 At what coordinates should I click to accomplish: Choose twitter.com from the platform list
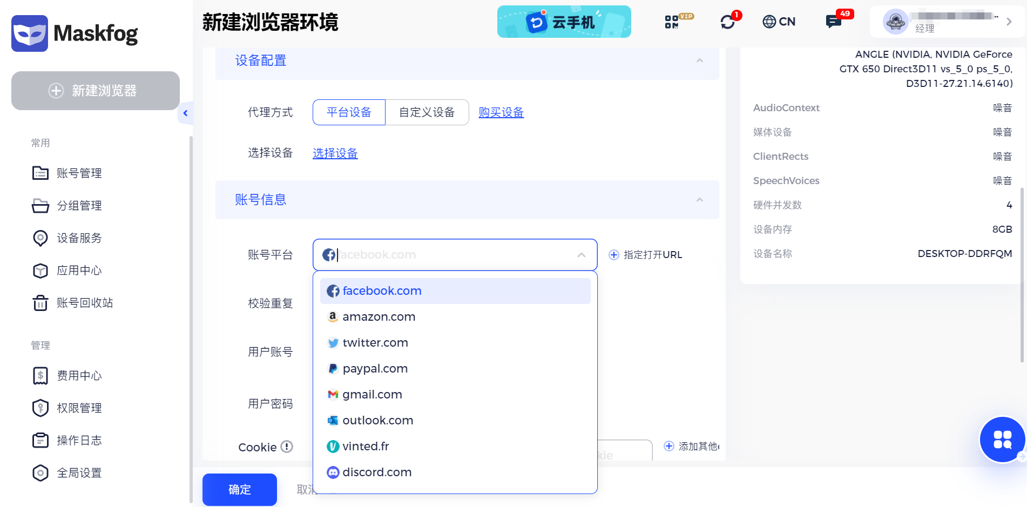point(455,343)
